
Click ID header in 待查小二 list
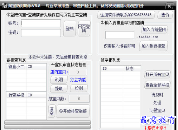36,67
